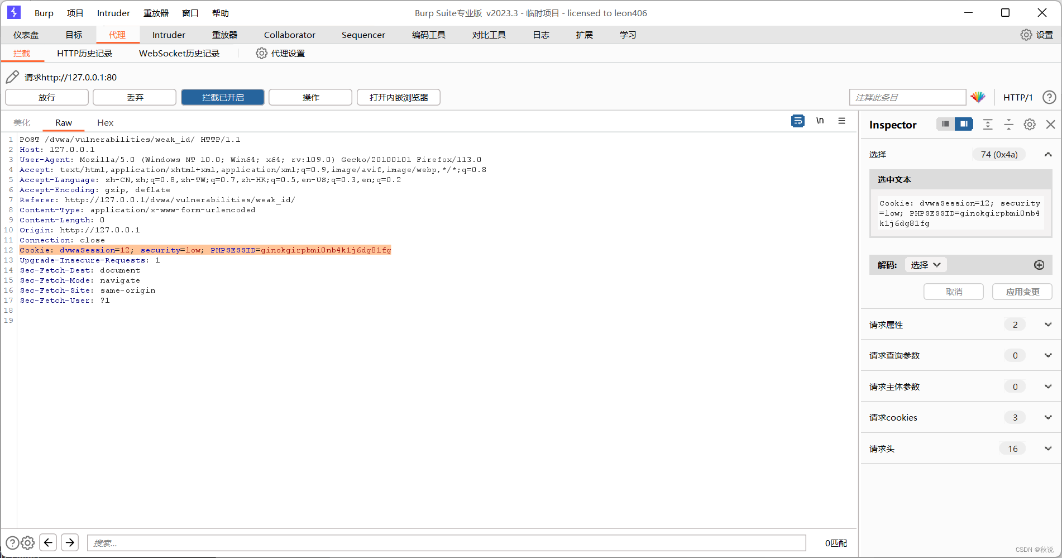Collapse all Inspector sections icon
The height and width of the screenshot is (558, 1062).
pos(1008,125)
